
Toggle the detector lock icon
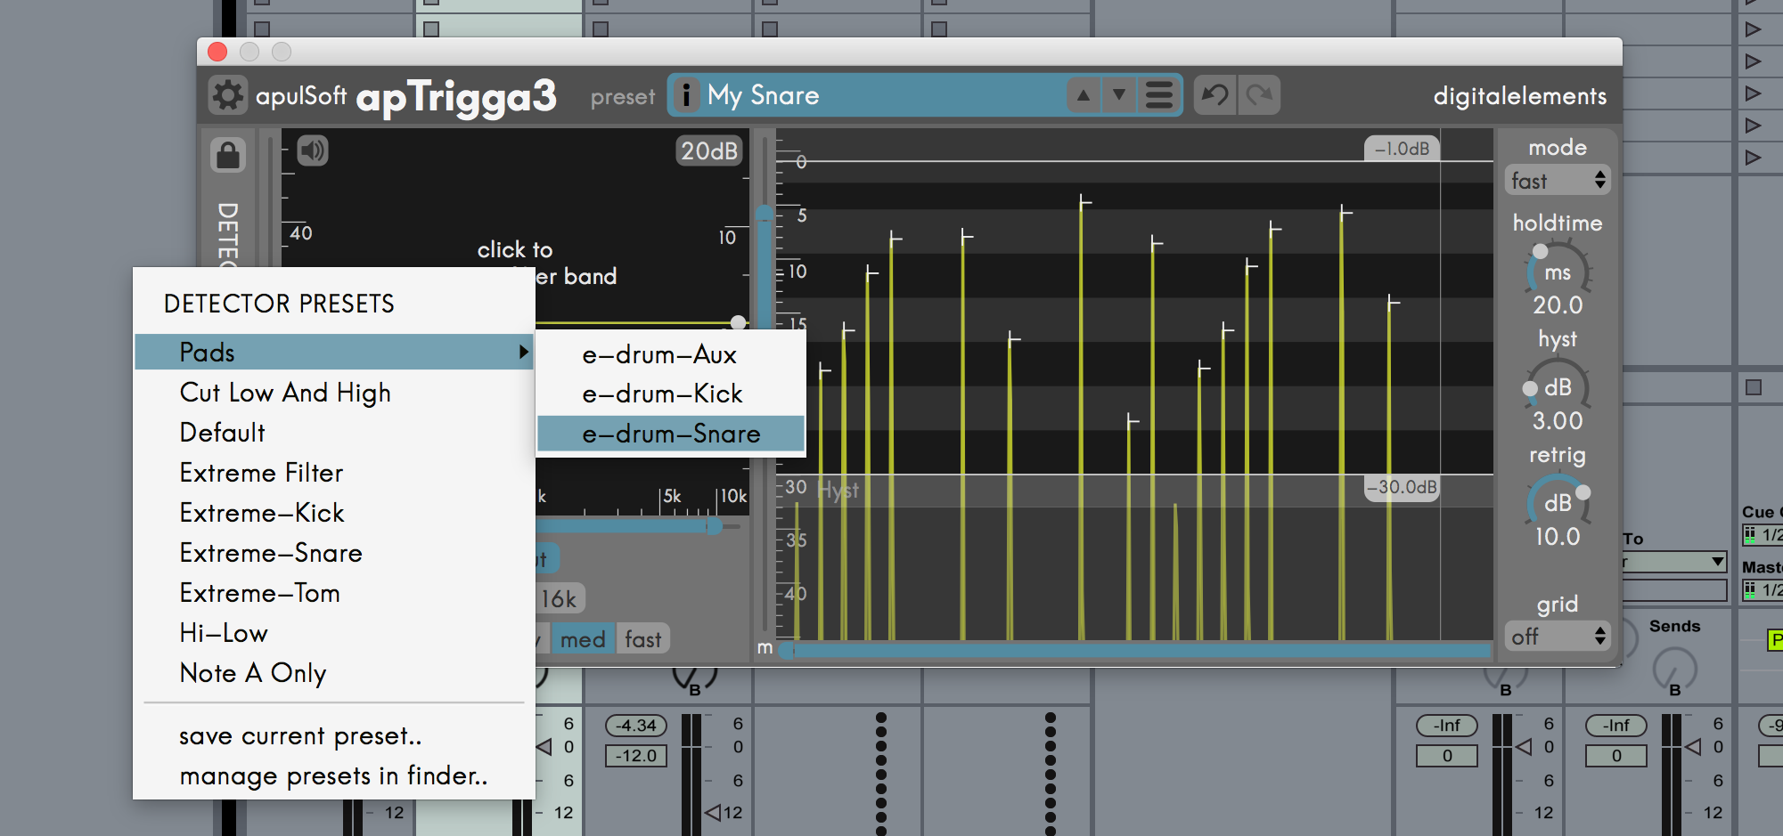[228, 155]
